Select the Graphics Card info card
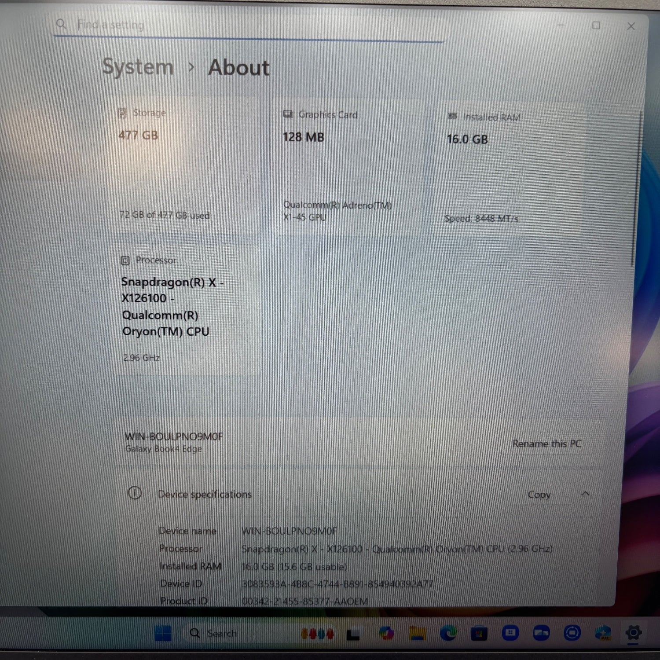660x660 pixels. point(343,167)
